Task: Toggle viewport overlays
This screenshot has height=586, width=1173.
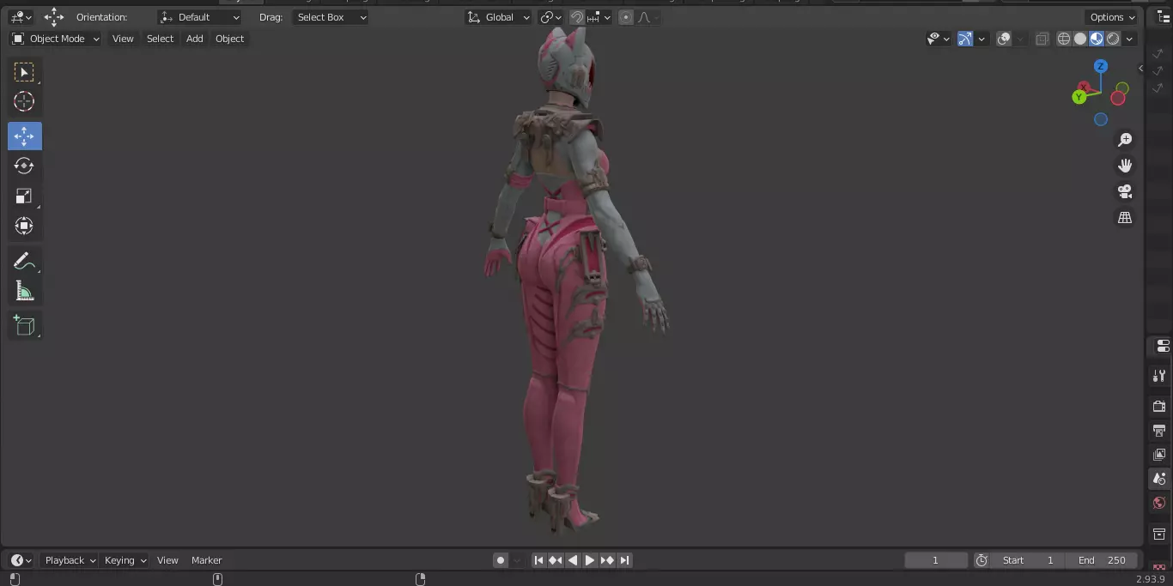Action: click(x=1004, y=39)
